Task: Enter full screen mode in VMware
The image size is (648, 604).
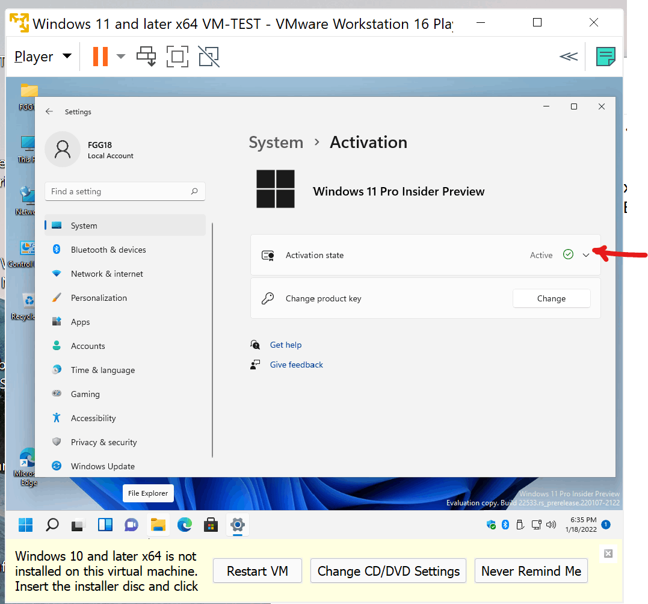Action: click(x=177, y=57)
